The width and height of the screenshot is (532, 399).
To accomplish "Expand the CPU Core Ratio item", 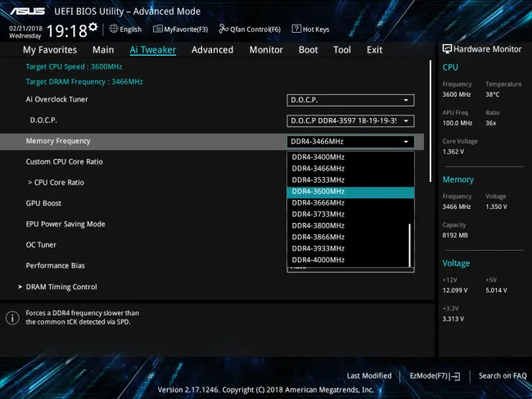I will (56, 183).
